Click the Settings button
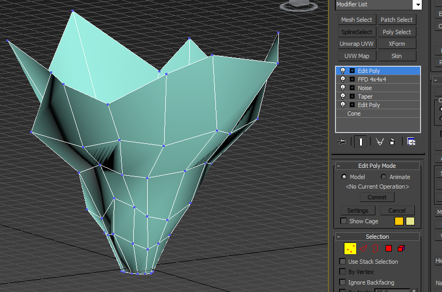 [x=358, y=210]
